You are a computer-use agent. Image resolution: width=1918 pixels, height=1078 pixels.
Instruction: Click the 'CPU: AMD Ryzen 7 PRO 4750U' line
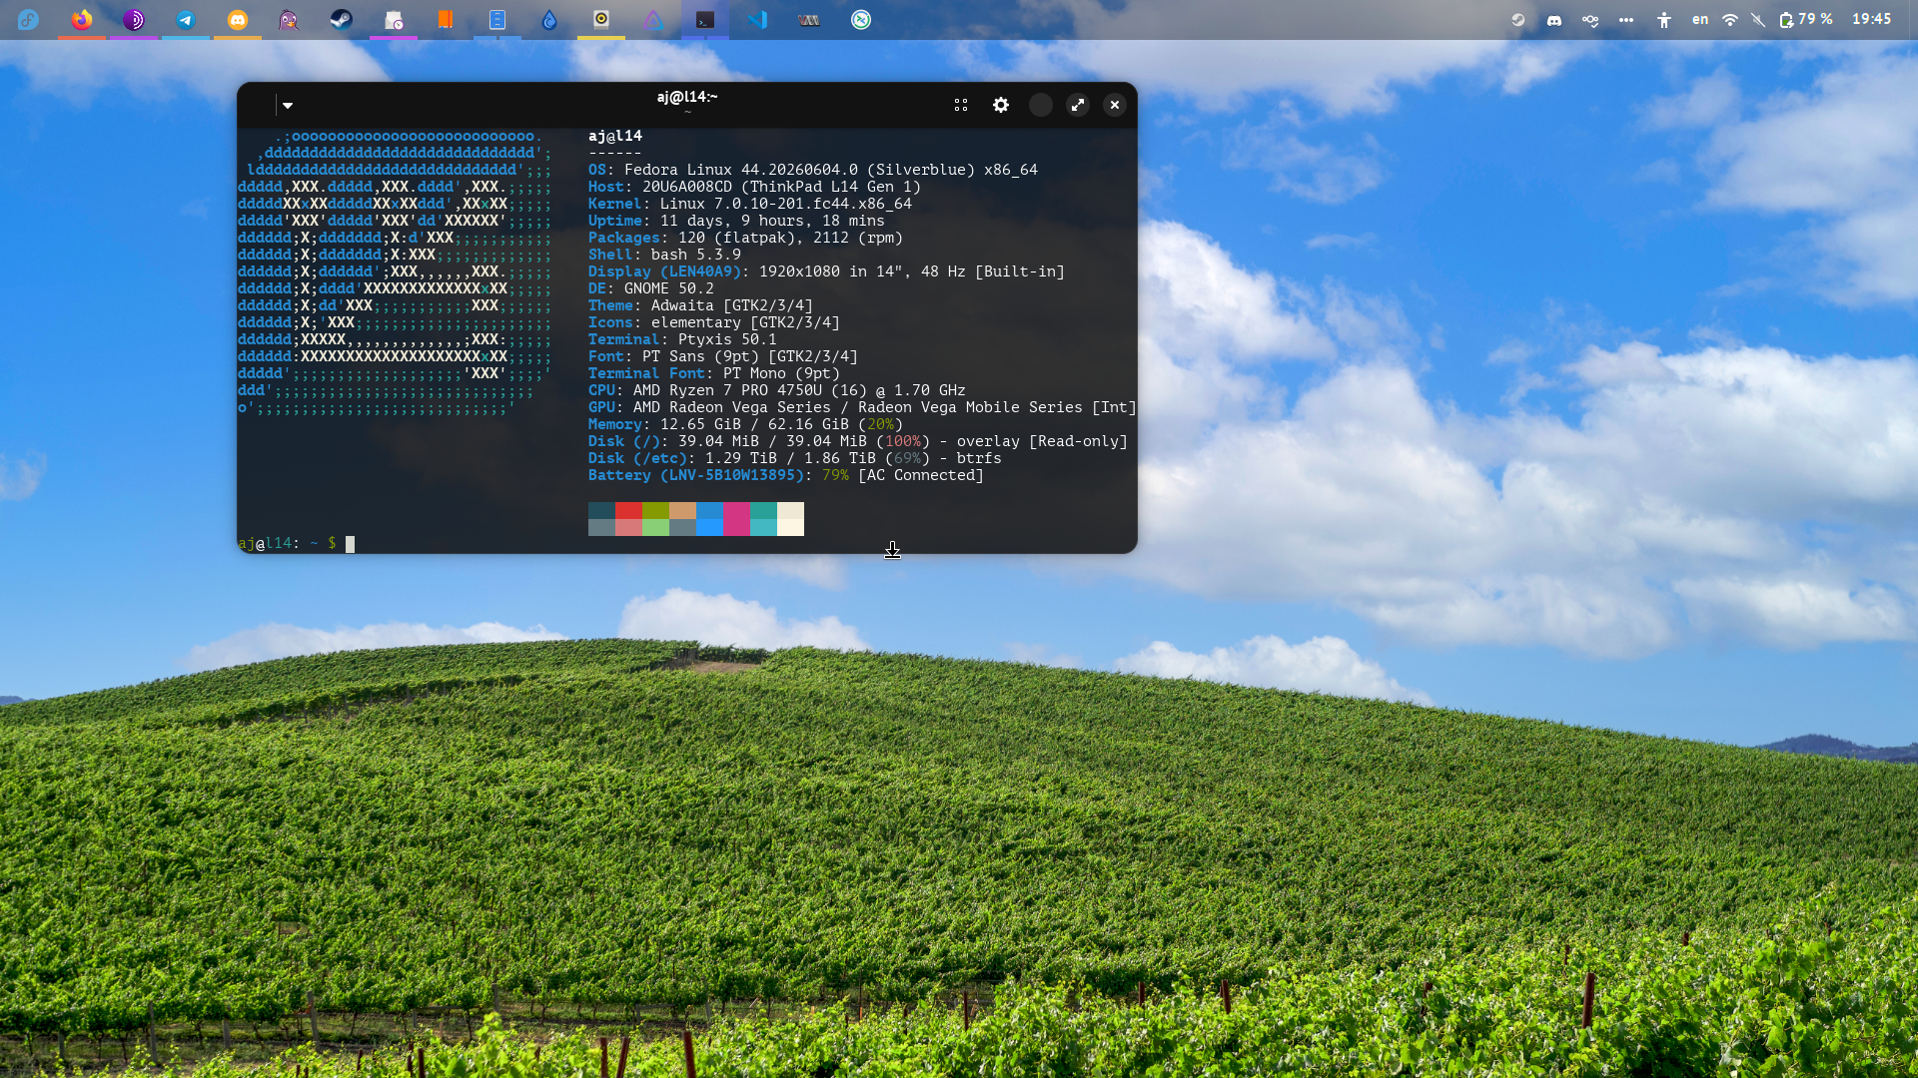777,390
